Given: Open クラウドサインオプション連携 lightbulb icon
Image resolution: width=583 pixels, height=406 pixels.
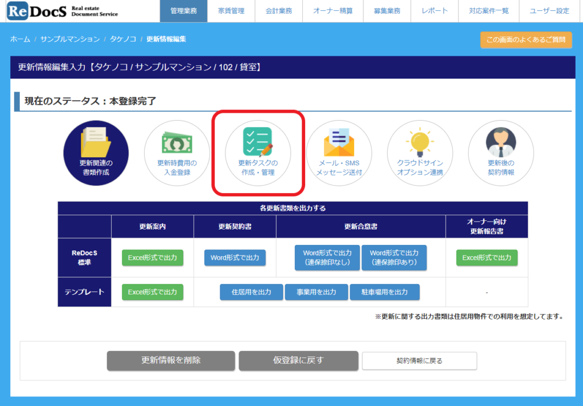Looking at the screenshot, I should (x=420, y=153).
